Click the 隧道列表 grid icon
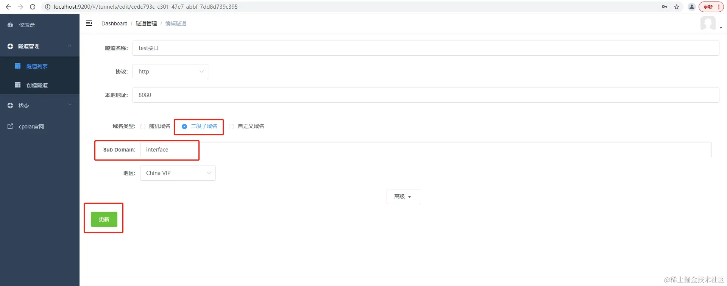This screenshot has height=286, width=727. 18,66
